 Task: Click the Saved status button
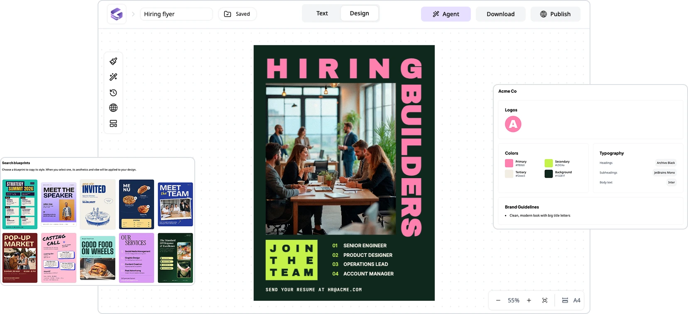tap(237, 14)
